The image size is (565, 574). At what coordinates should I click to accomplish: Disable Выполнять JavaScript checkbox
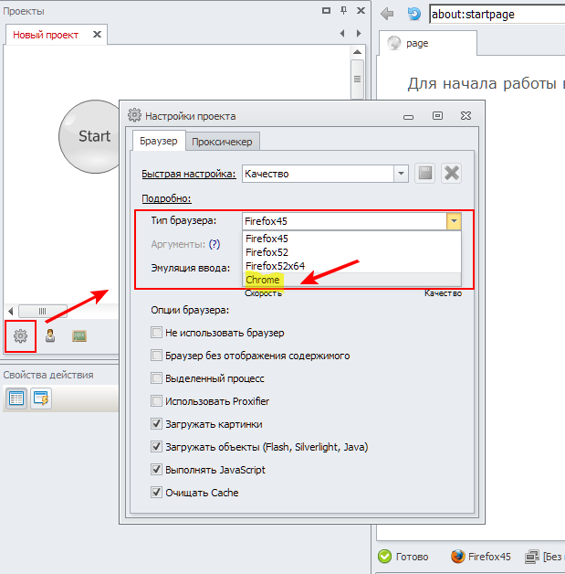[x=156, y=469]
